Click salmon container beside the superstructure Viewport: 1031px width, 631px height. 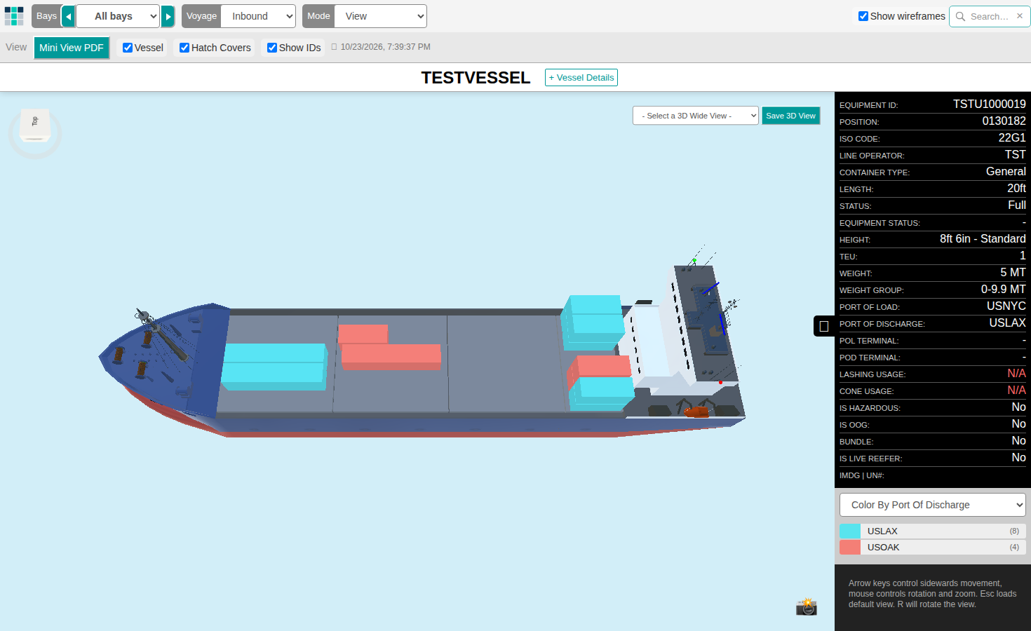point(599,367)
